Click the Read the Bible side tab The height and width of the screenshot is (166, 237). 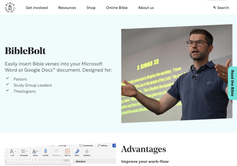[x=233, y=83]
